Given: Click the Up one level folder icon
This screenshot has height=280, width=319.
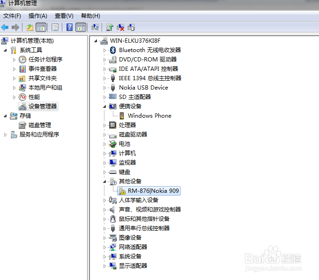Looking at the screenshot, I should 30,27.
